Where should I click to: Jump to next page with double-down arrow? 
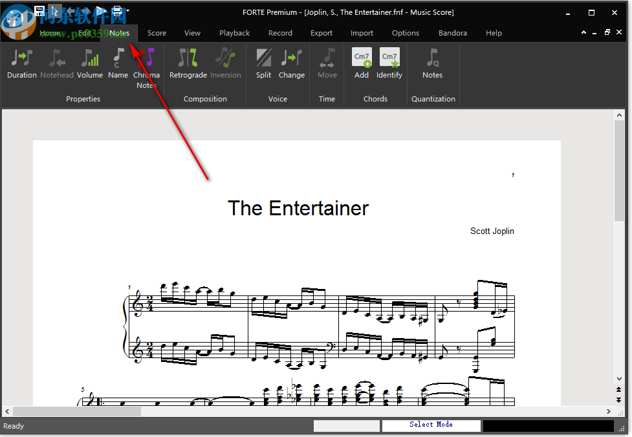(x=619, y=398)
